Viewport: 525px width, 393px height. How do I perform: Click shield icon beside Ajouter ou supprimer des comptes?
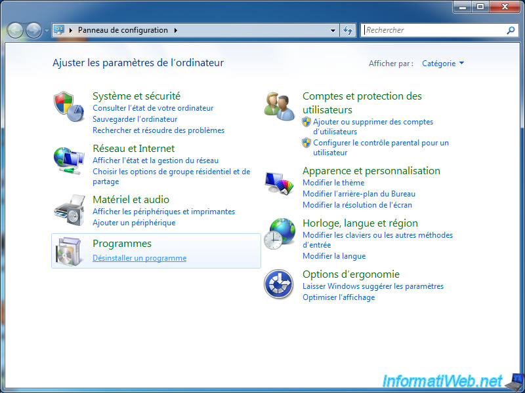pos(306,122)
